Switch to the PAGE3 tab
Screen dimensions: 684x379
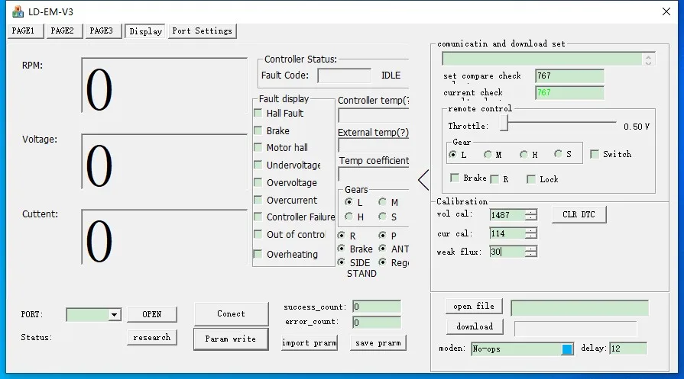pos(103,31)
